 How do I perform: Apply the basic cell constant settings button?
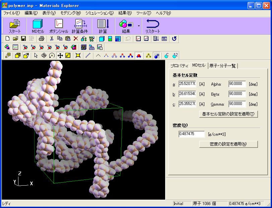228,114
